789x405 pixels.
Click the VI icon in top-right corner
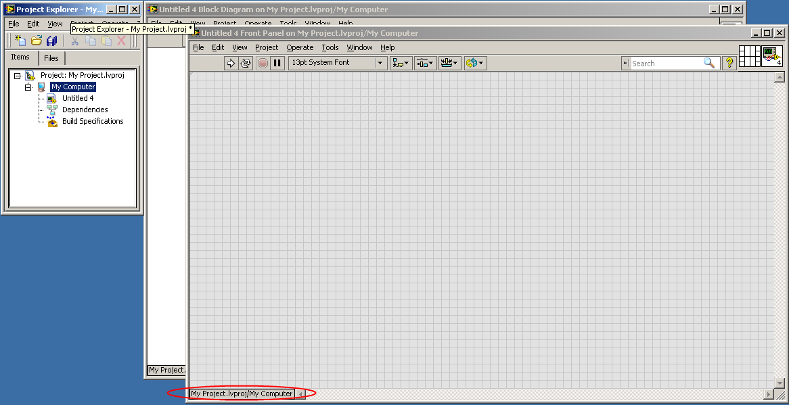click(772, 55)
